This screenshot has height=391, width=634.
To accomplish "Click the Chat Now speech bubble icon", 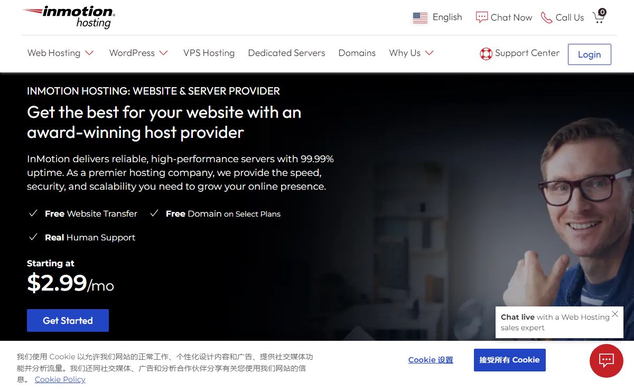I will point(481,17).
